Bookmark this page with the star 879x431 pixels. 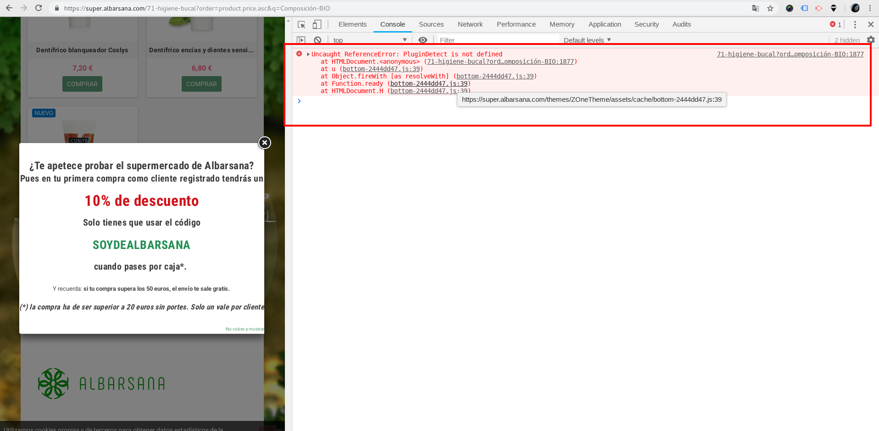(x=770, y=8)
